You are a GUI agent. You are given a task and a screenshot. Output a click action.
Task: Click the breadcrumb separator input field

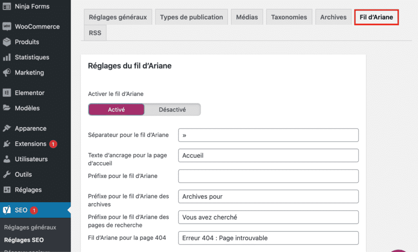pos(268,135)
